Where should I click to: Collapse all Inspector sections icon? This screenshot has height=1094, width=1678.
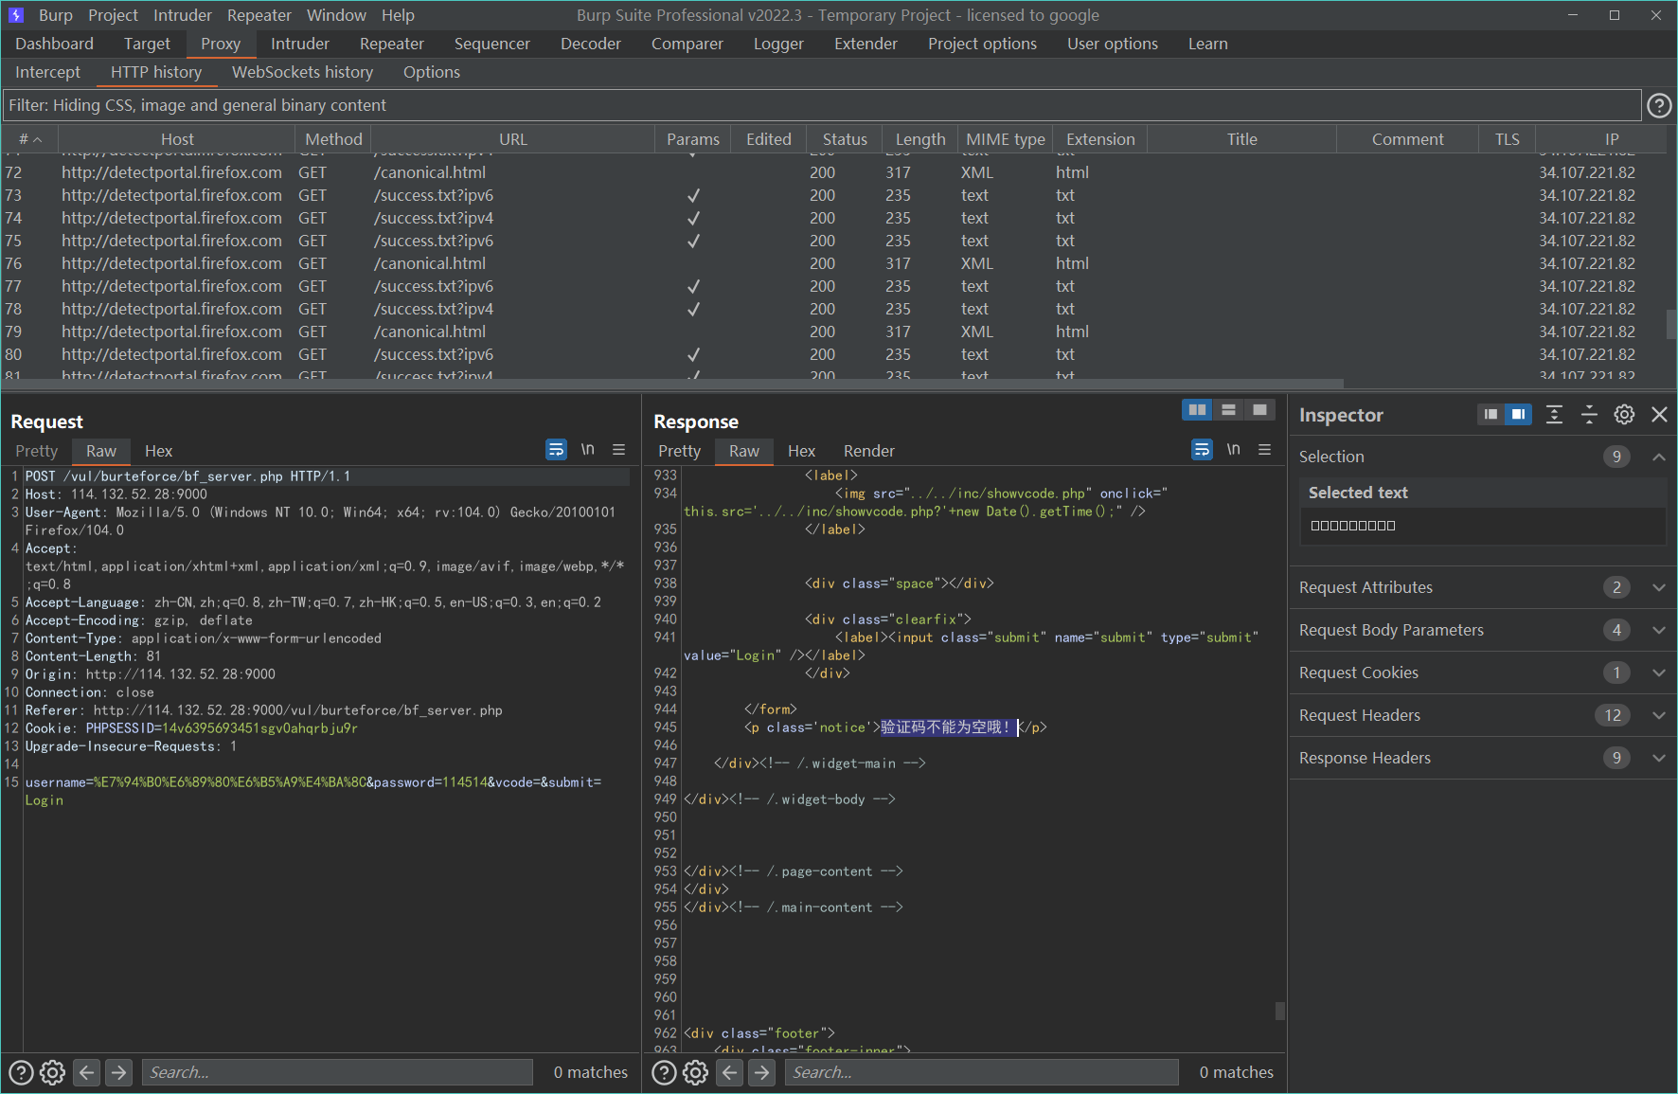click(1589, 414)
